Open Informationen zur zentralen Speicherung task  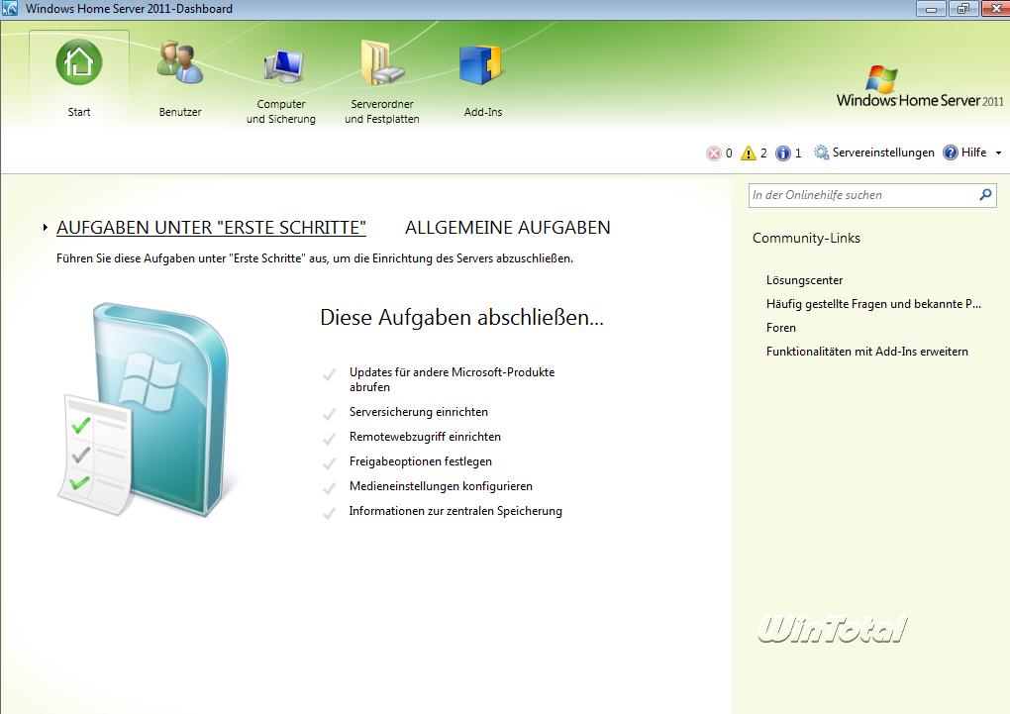455,511
